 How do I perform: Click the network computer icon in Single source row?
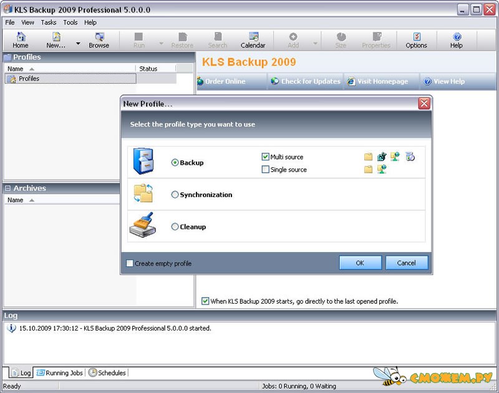382,169
